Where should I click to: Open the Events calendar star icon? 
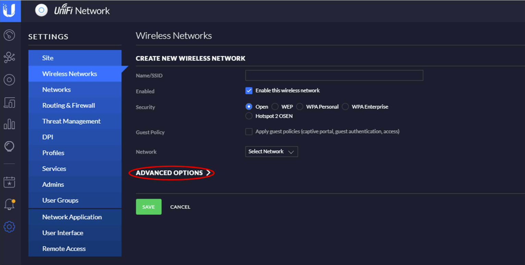tap(9, 182)
